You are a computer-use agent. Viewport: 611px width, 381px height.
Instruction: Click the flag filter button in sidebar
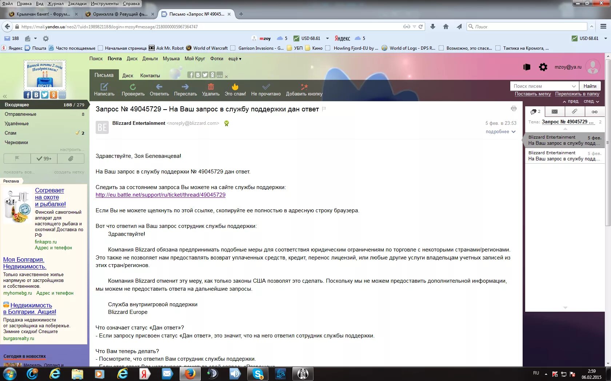point(17,159)
